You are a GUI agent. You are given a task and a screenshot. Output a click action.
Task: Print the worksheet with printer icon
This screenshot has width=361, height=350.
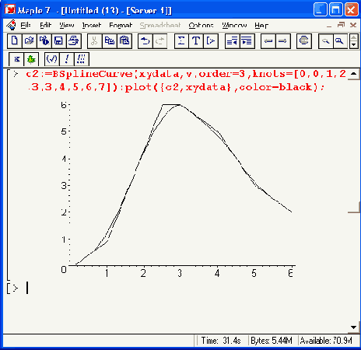click(x=74, y=41)
